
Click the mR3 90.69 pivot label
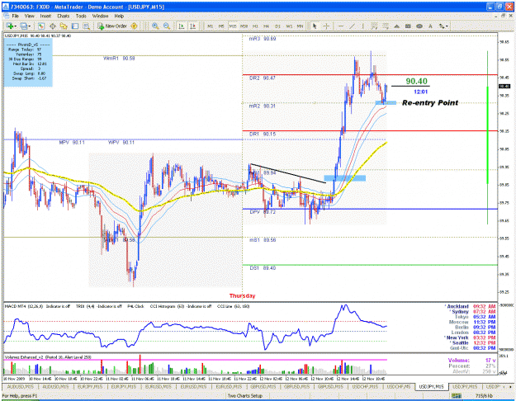263,39
